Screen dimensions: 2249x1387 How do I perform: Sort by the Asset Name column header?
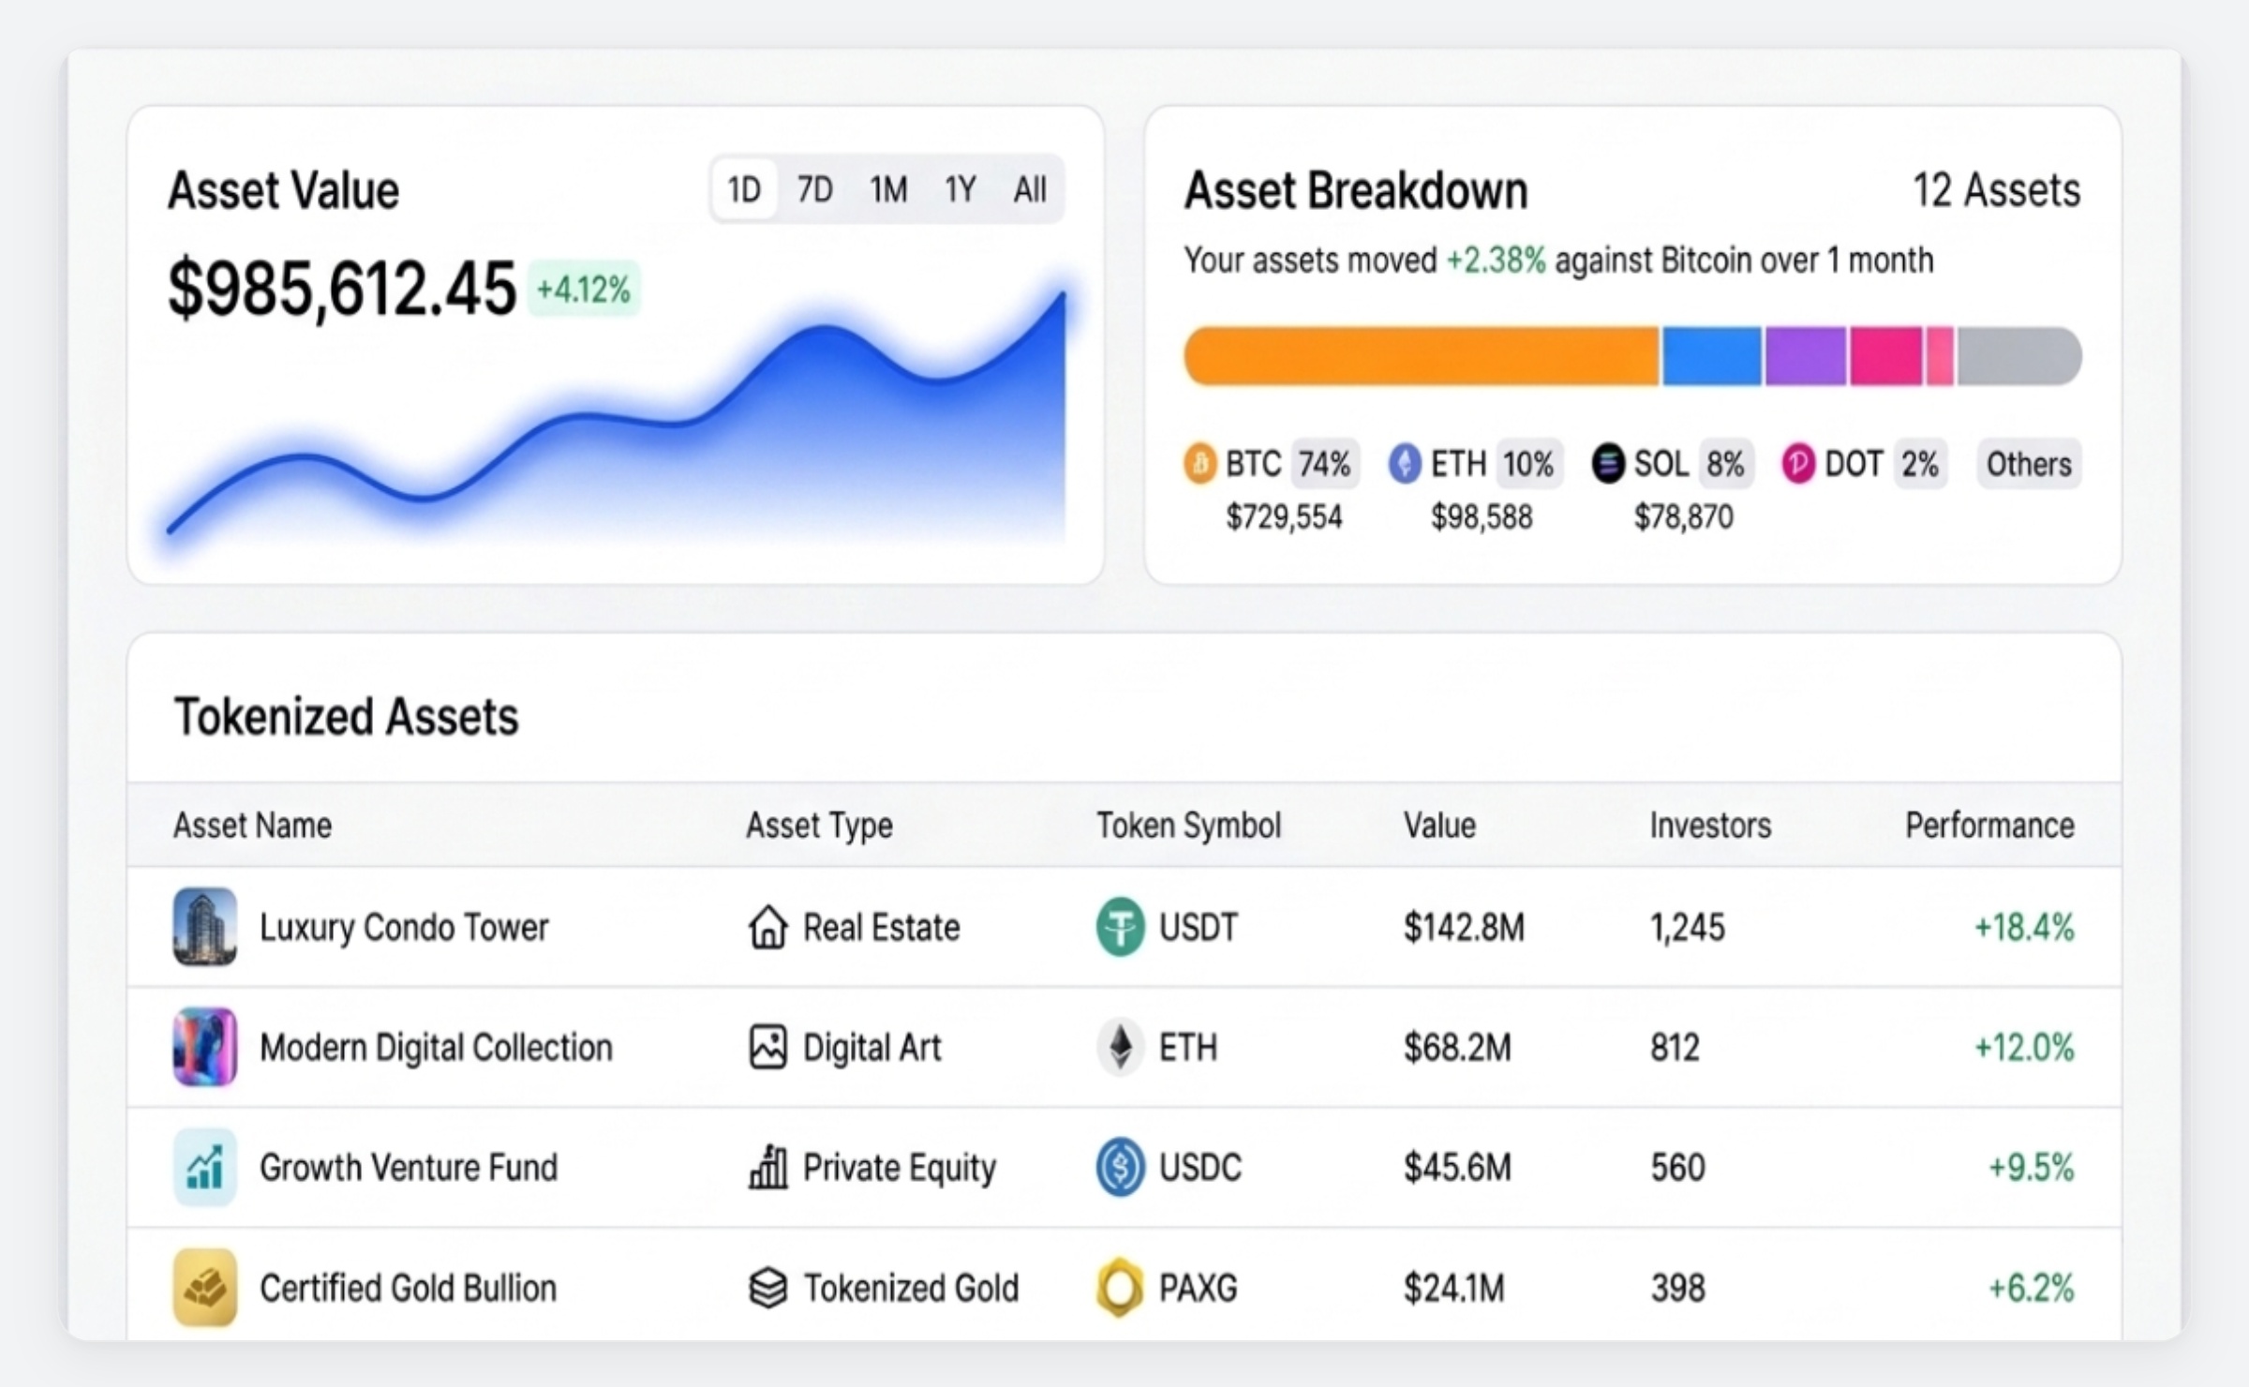pos(252,826)
